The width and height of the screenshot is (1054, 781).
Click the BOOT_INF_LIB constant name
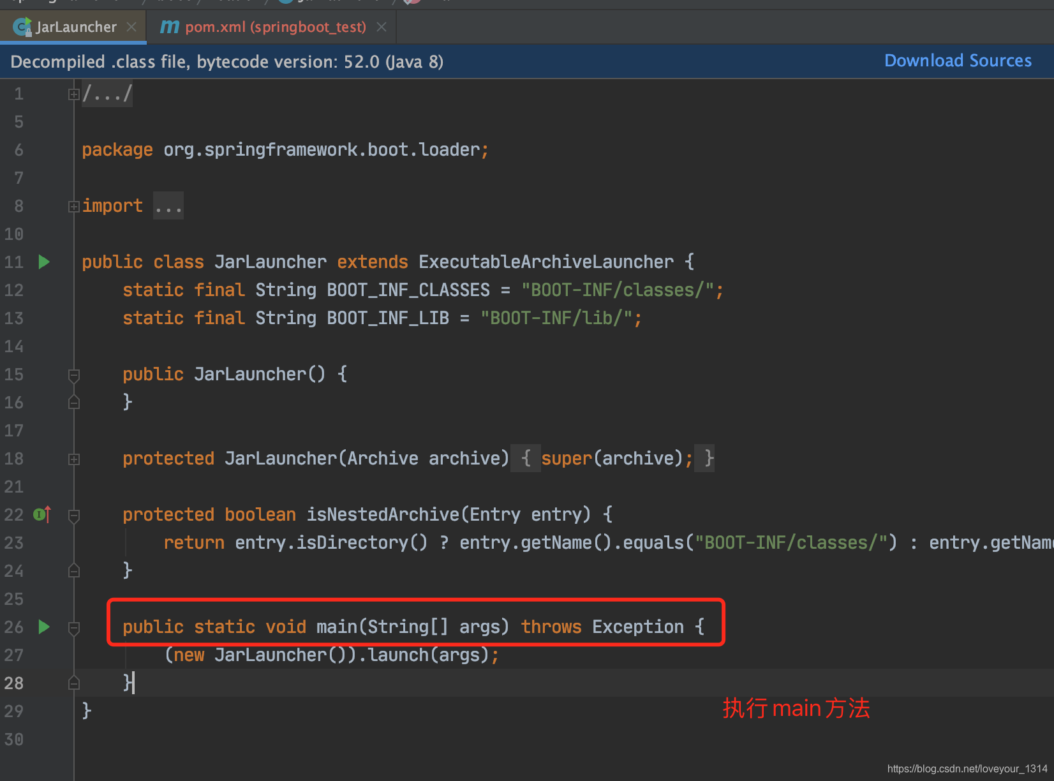coord(388,318)
